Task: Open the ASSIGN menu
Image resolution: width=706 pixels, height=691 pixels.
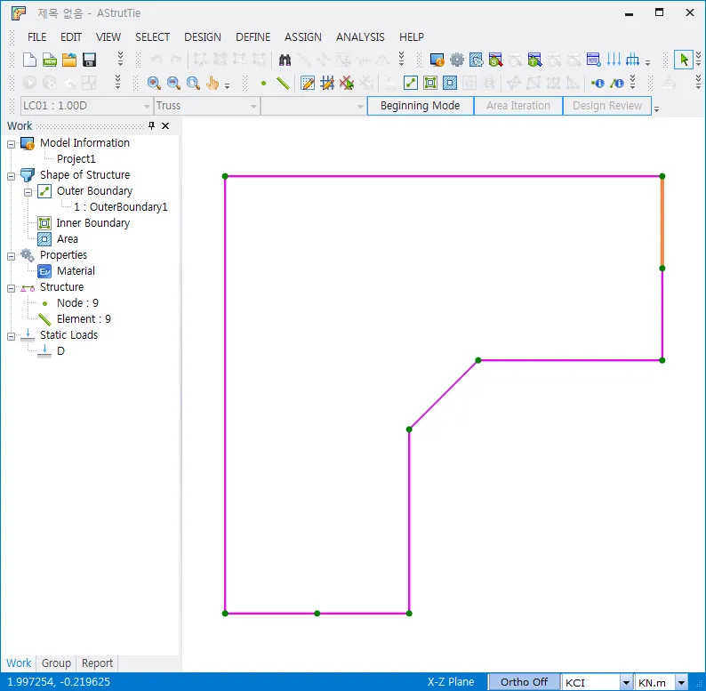Action: [x=303, y=37]
